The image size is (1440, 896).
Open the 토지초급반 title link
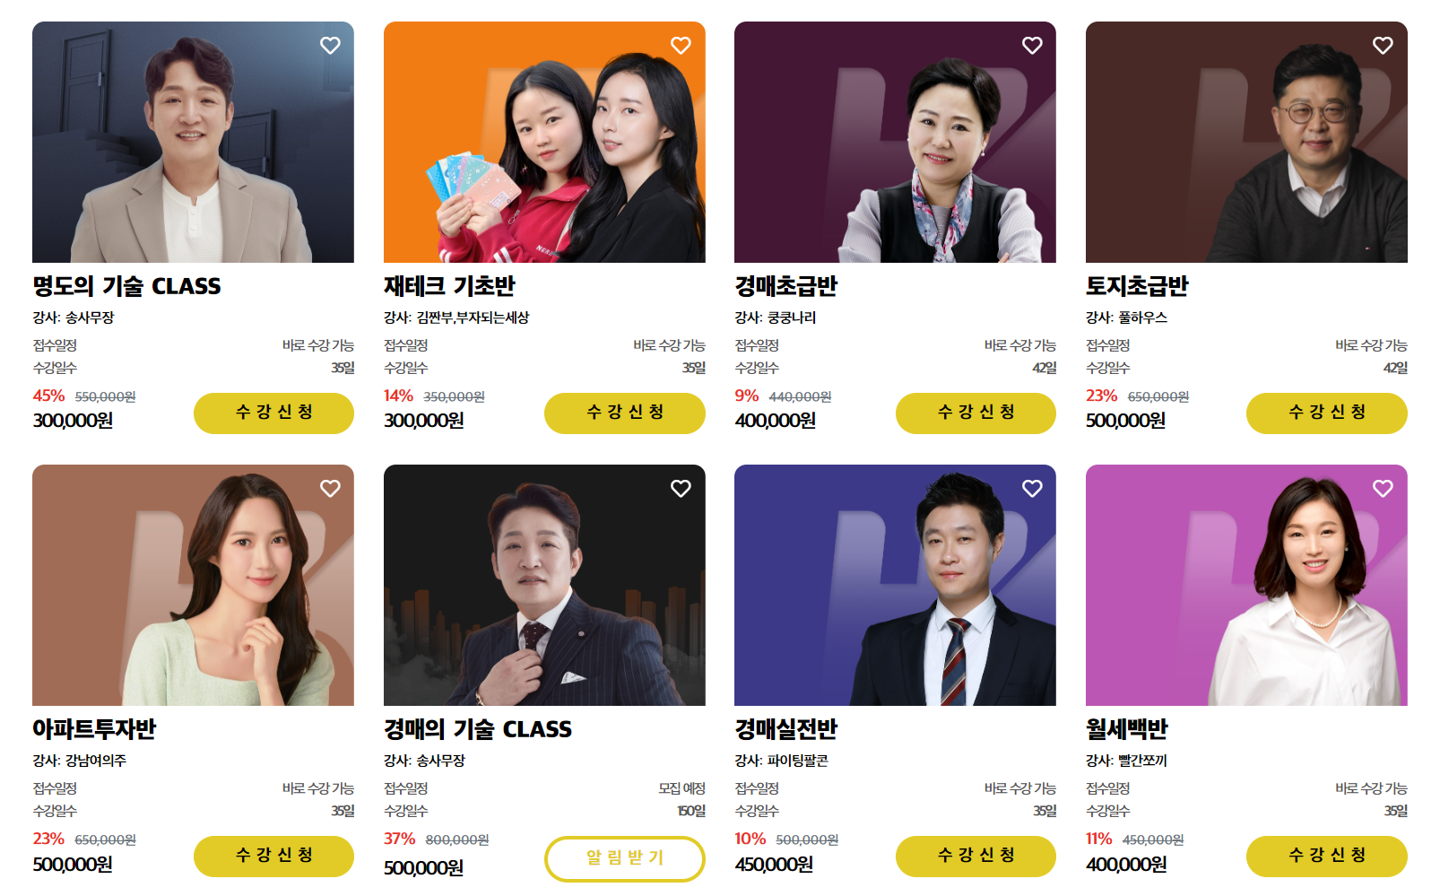click(1137, 286)
